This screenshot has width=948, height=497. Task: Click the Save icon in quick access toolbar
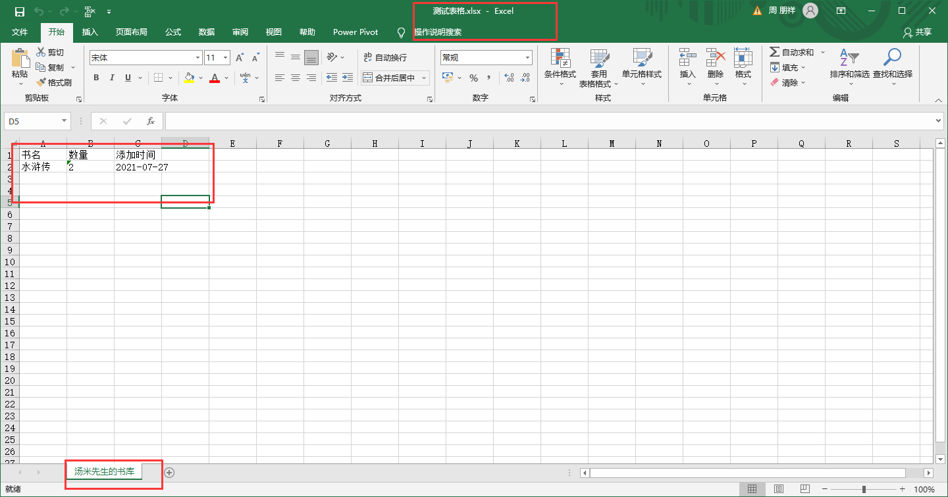tap(19, 11)
